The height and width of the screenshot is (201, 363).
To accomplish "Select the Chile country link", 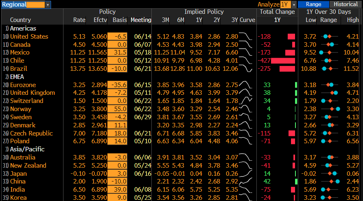I will (17, 61).
